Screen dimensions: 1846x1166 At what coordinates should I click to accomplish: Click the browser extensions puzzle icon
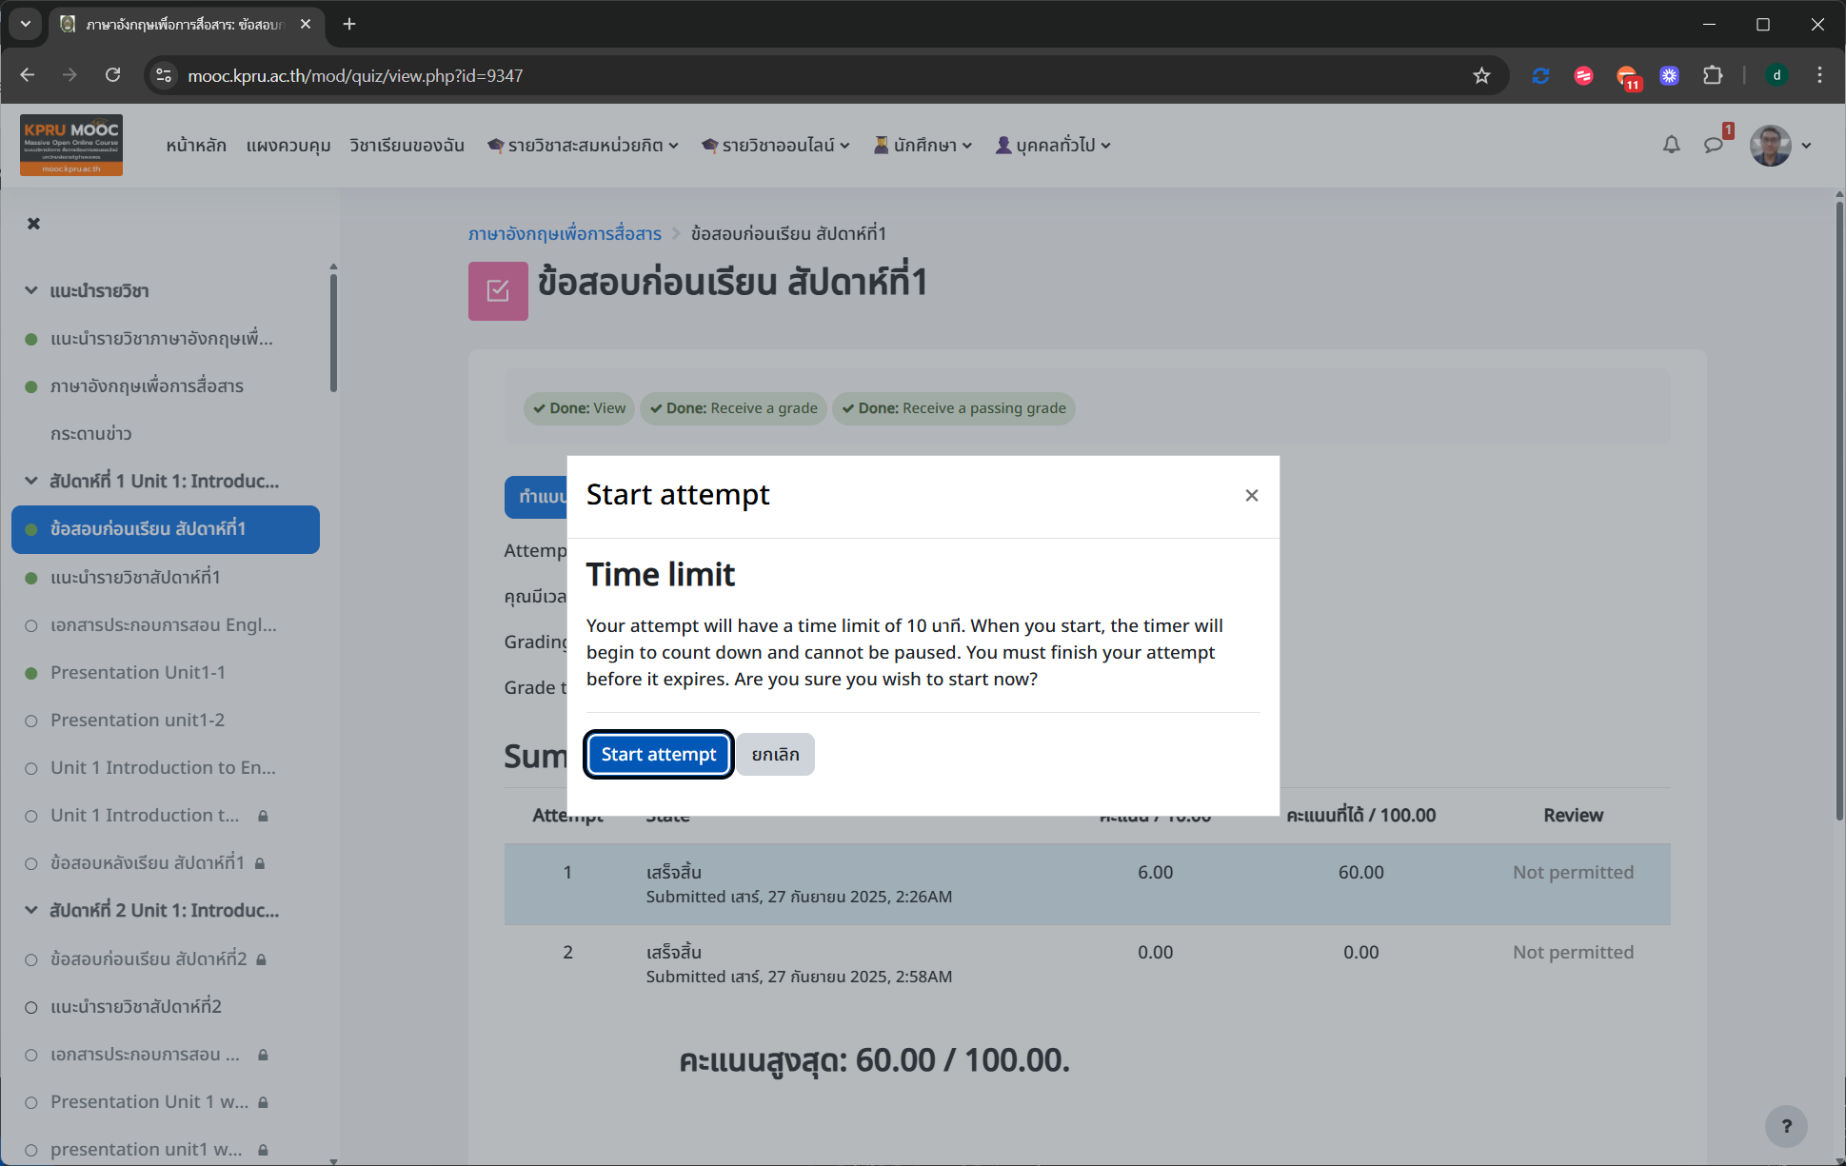pos(1713,75)
